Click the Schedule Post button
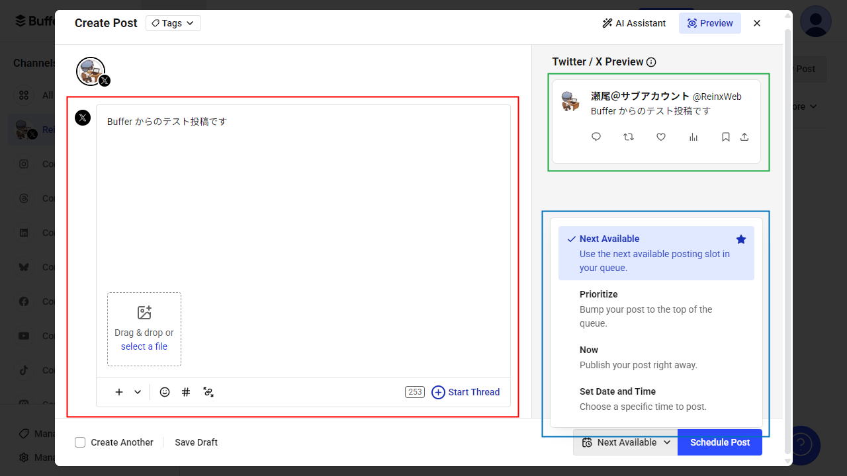This screenshot has width=847, height=476. 720,442
